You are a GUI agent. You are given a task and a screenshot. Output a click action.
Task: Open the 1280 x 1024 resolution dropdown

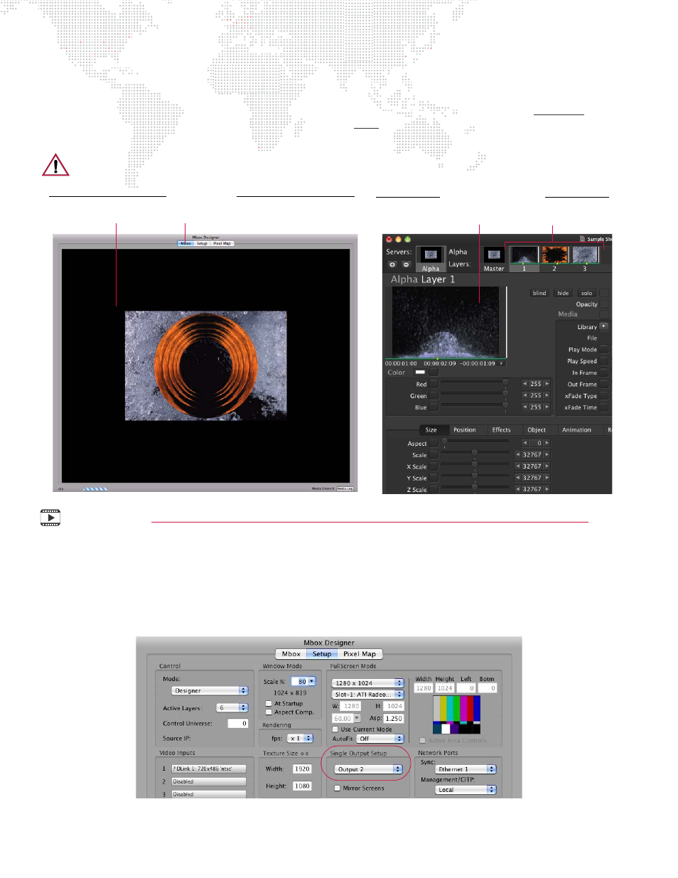click(367, 683)
